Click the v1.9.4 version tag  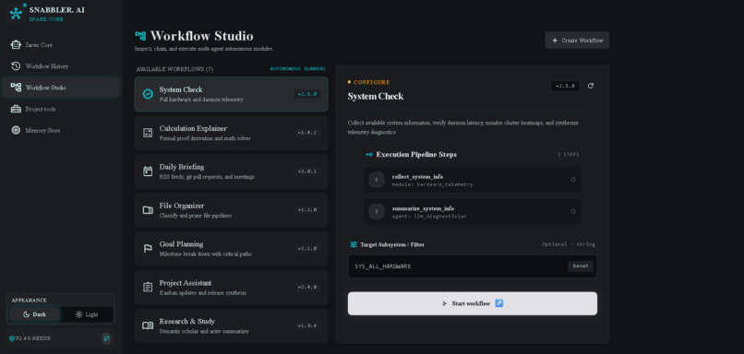click(307, 325)
